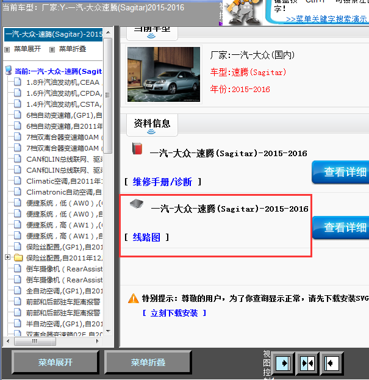Click the red book manual icon
369x380 pixels.
(137, 148)
